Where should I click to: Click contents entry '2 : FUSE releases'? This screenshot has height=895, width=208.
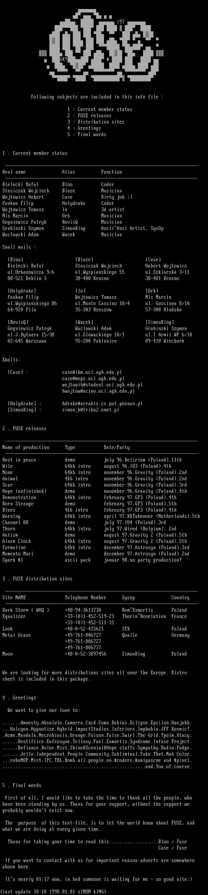(x=89, y=116)
